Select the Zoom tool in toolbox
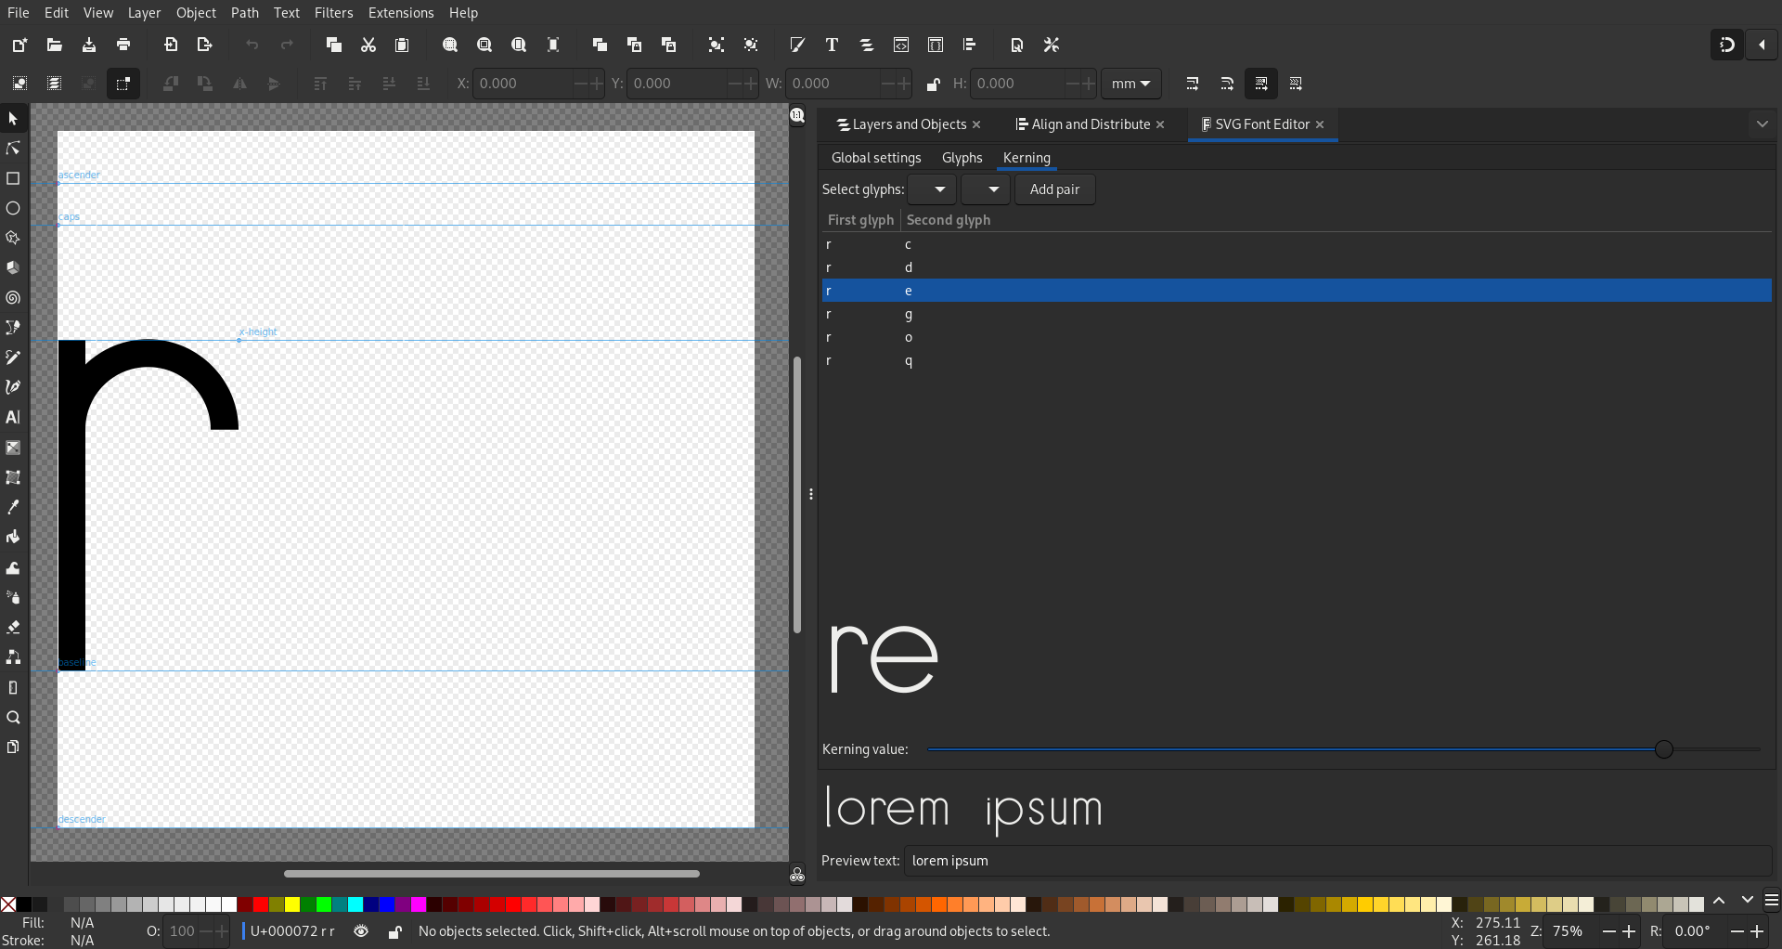 click(13, 717)
